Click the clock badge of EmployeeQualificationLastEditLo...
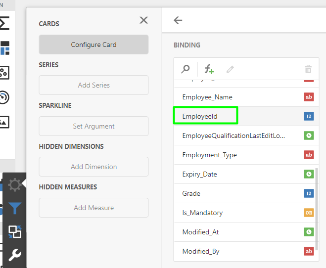 pyautogui.click(x=309, y=135)
